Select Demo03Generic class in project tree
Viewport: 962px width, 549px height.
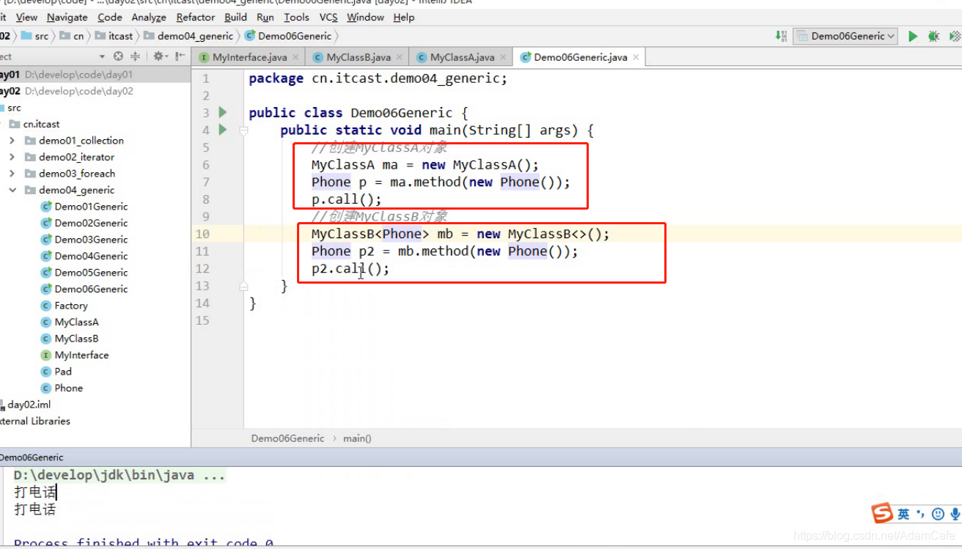point(84,240)
